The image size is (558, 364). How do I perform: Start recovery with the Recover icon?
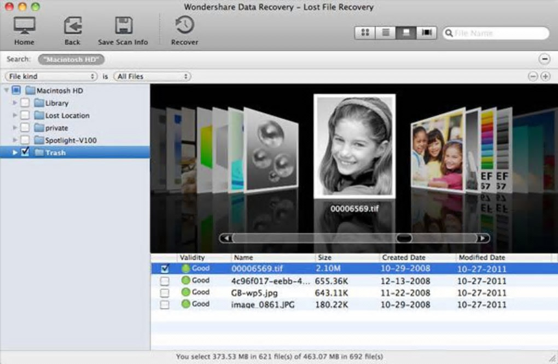pyautogui.click(x=184, y=25)
